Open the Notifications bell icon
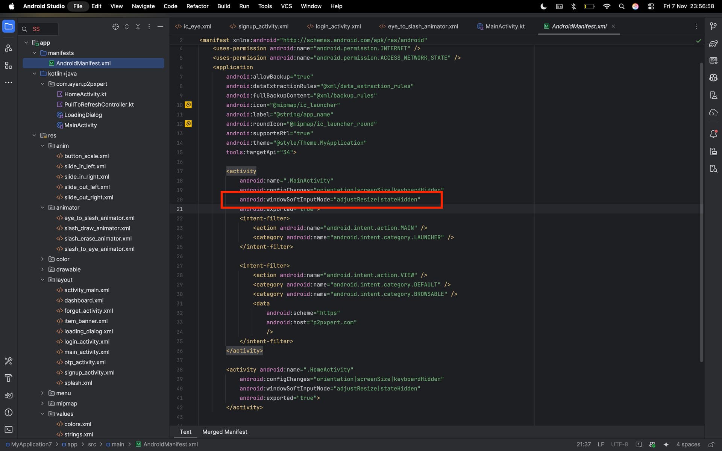 [713, 134]
